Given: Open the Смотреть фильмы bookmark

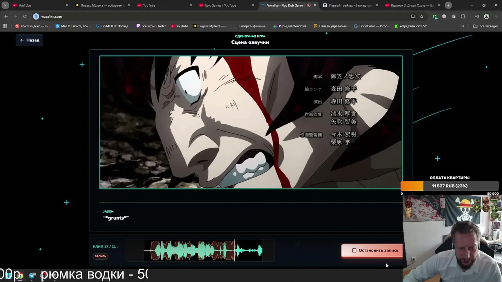Looking at the screenshot, I should [x=250, y=26].
